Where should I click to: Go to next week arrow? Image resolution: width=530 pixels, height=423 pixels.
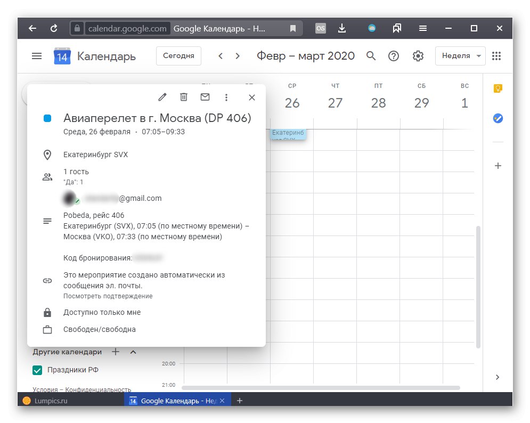[x=238, y=56]
